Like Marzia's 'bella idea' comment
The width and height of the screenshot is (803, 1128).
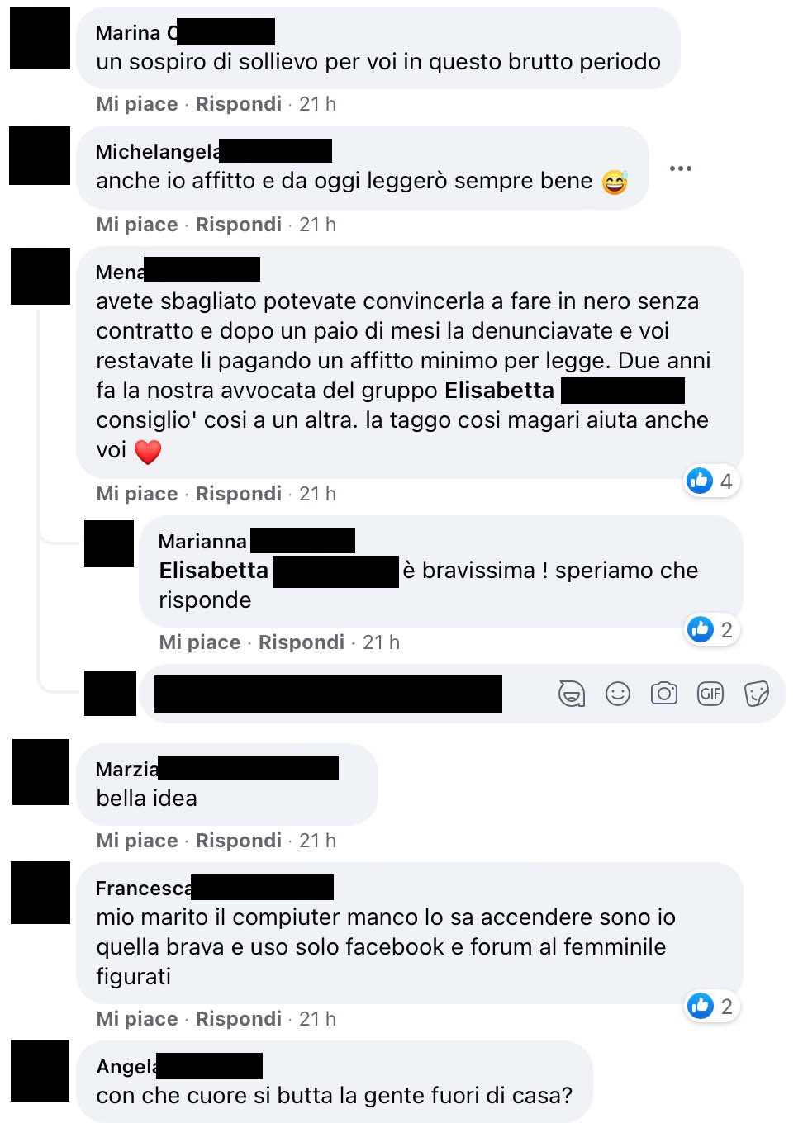tap(137, 841)
